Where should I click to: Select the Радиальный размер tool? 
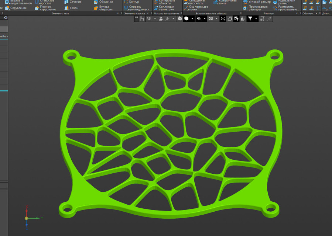tap(287, 3)
